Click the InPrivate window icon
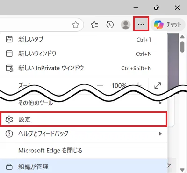187x173 pixels. click(x=9, y=68)
